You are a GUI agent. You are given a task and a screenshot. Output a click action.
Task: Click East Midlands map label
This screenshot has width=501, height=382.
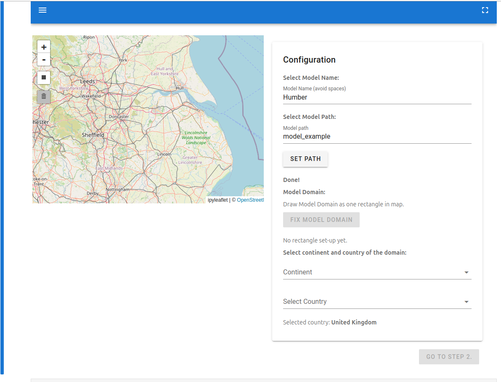point(109,168)
